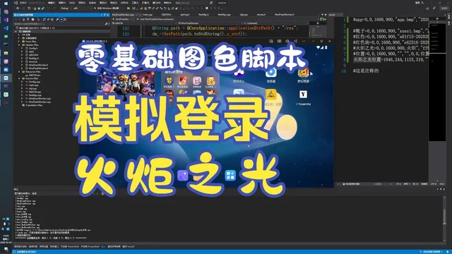Open the Debug configuration dropdown

click(x=66, y=8)
